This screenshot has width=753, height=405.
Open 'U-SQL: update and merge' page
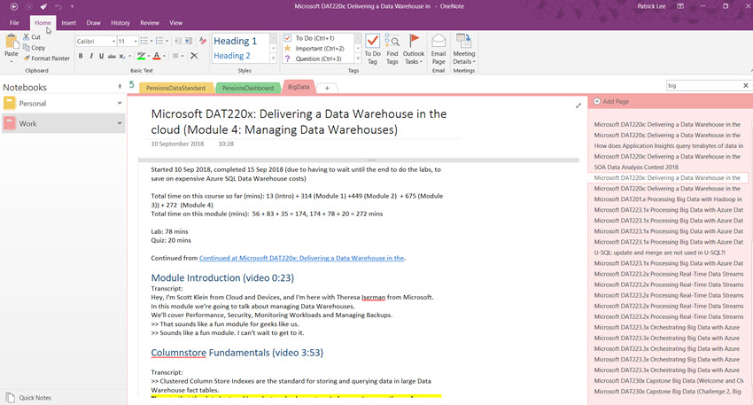pyautogui.click(x=659, y=253)
